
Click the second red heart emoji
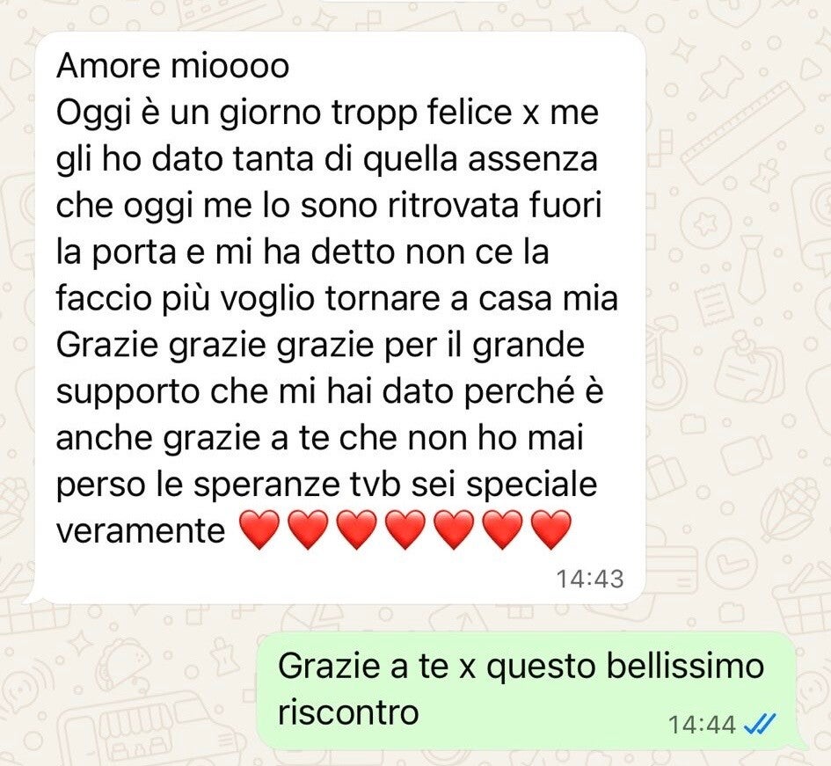point(308,529)
